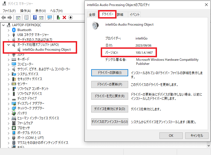Close the properties dialog with X
The height and width of the screenshot is (155, 211).
pyautogui.click(x=206, y=5)
